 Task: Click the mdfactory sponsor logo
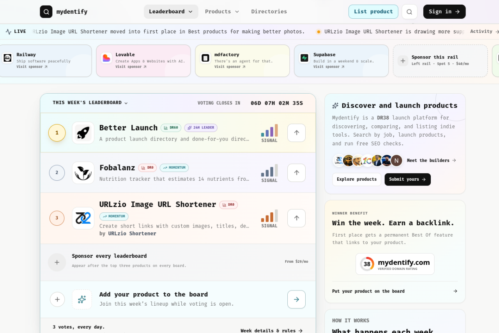click(205, 58)
